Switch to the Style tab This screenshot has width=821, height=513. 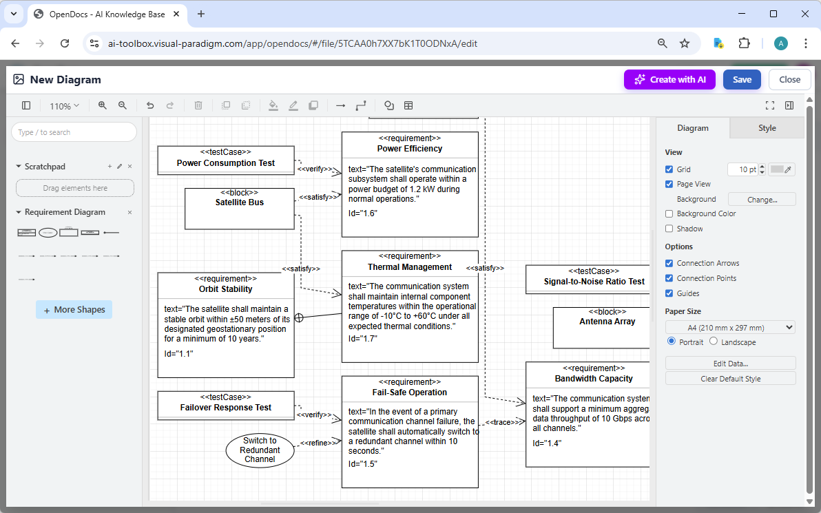(x=766, y=127)
